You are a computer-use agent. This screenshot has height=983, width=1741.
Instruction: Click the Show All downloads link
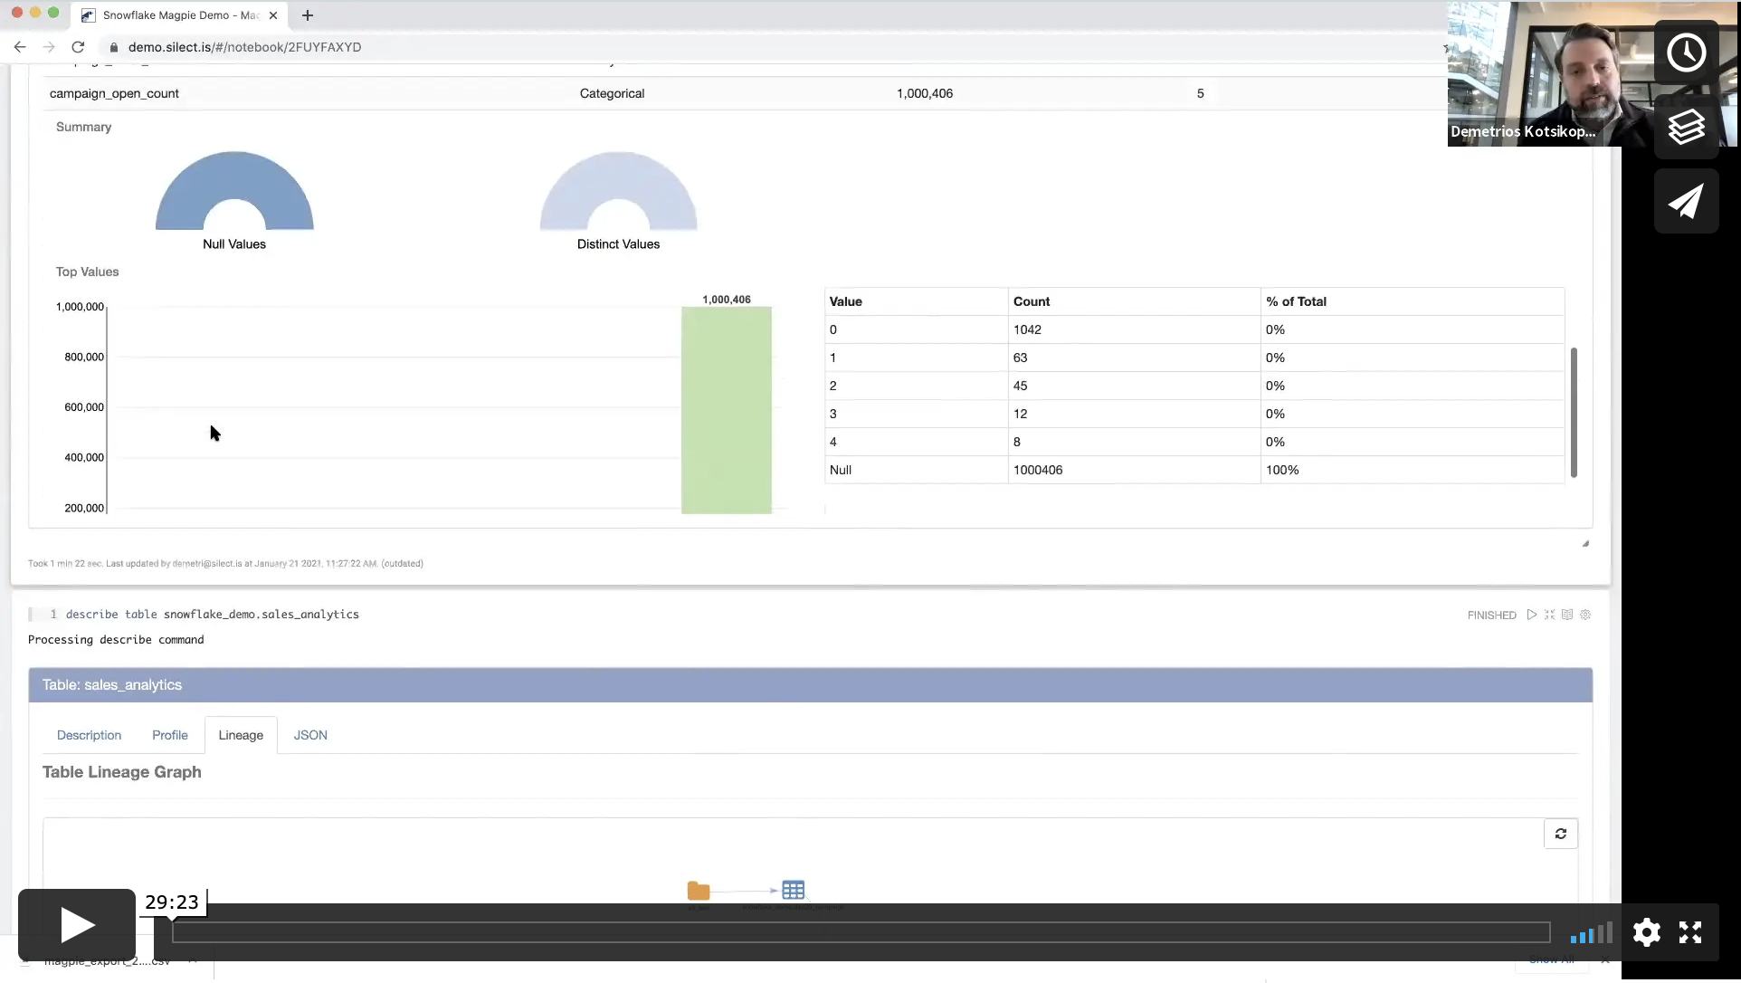click(1551, 960)
